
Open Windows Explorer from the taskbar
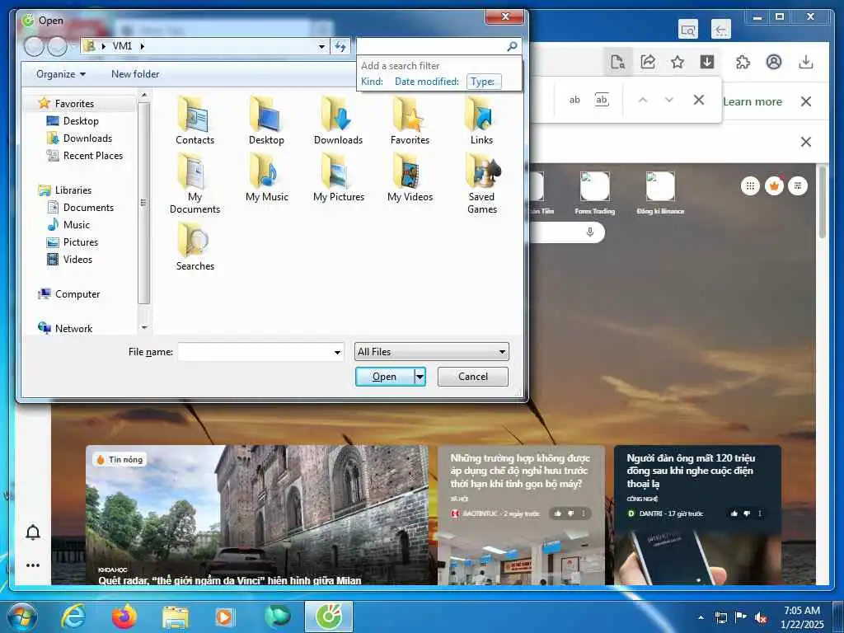176,617
